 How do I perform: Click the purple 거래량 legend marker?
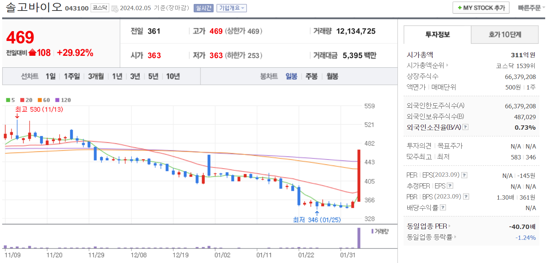tap(372, 231)
